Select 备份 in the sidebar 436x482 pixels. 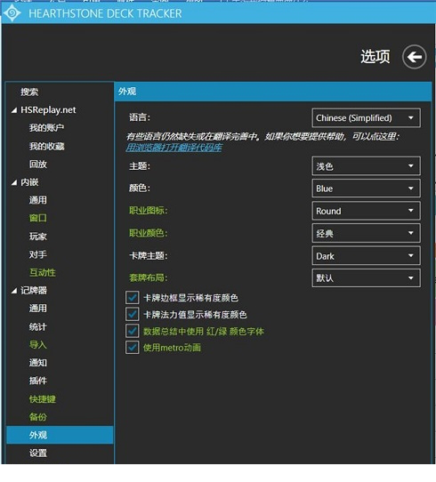click(38, 417)
